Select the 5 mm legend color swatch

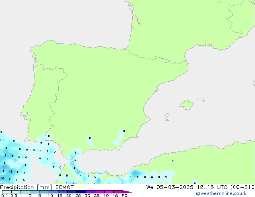coord(44,192)
